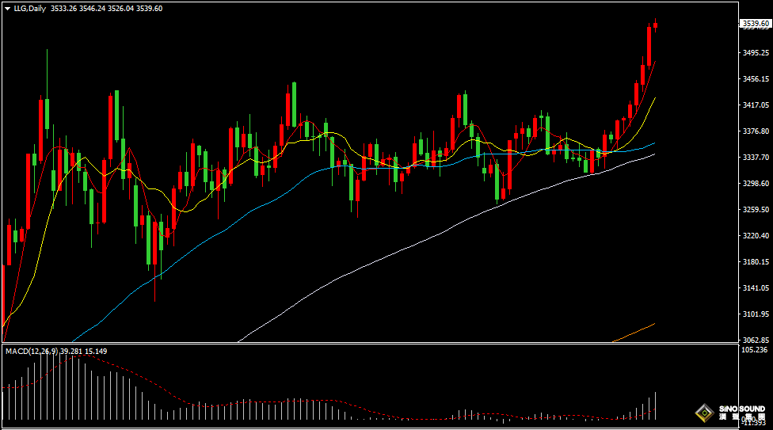Viewport: 773px width, 430px height.
Task: Click the 3180.15 price scale value
Action: (x=756, y=262)
